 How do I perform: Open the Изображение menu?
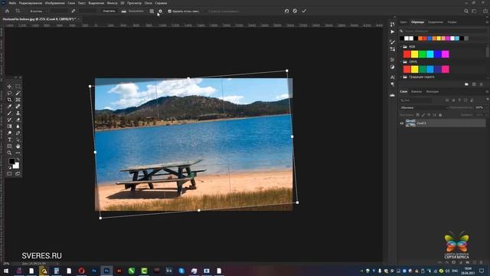[x=54, y=3]
